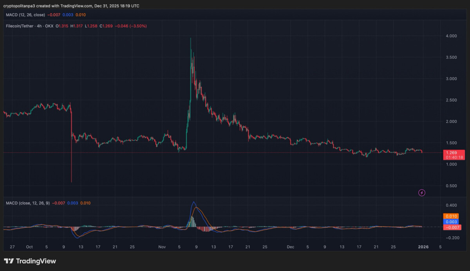Select the Nov label on the time axis

162,247
